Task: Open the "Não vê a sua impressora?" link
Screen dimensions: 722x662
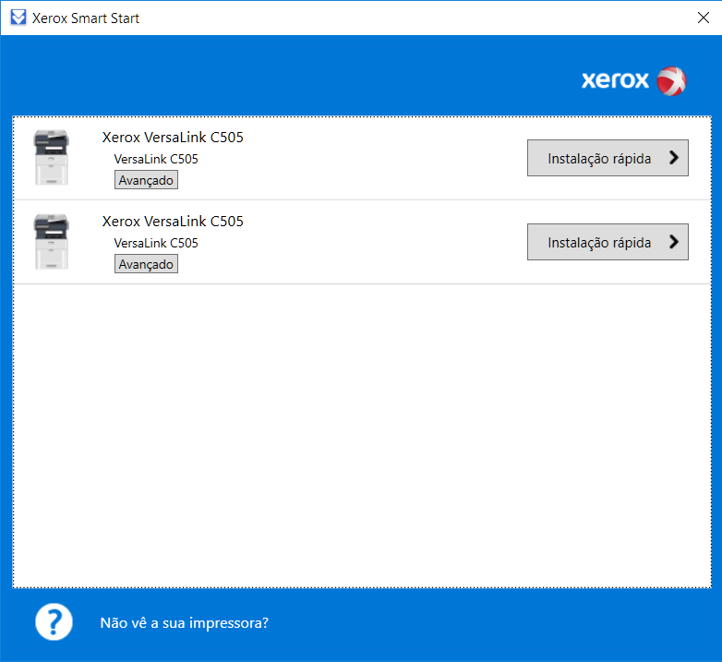Action: click(x=184, y=622)
